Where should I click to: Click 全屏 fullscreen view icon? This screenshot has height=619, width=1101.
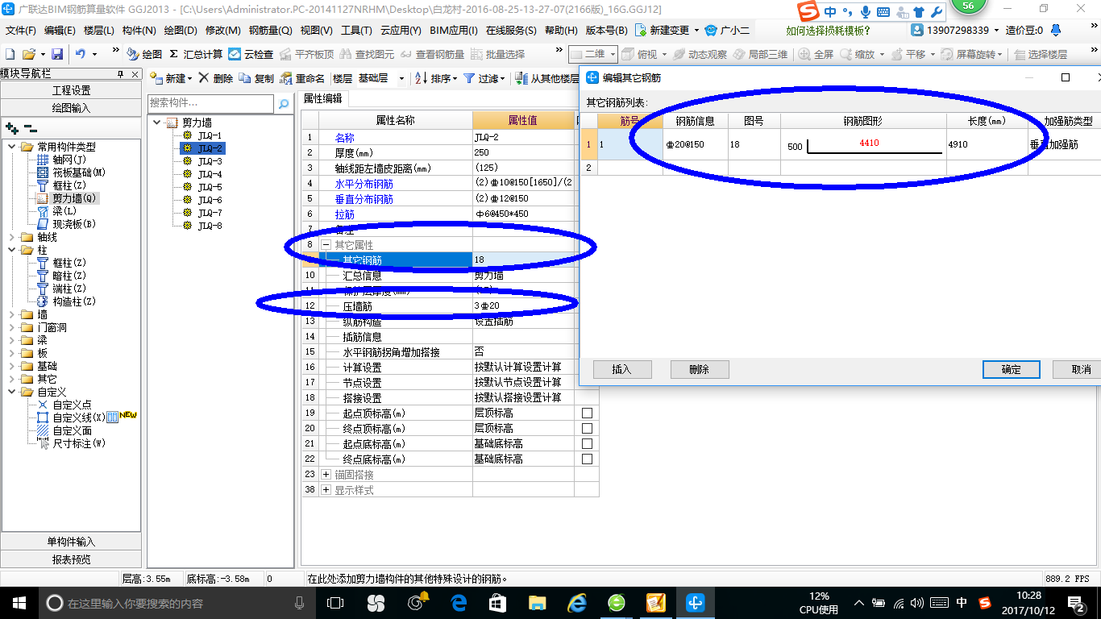(x=816, y=54)
